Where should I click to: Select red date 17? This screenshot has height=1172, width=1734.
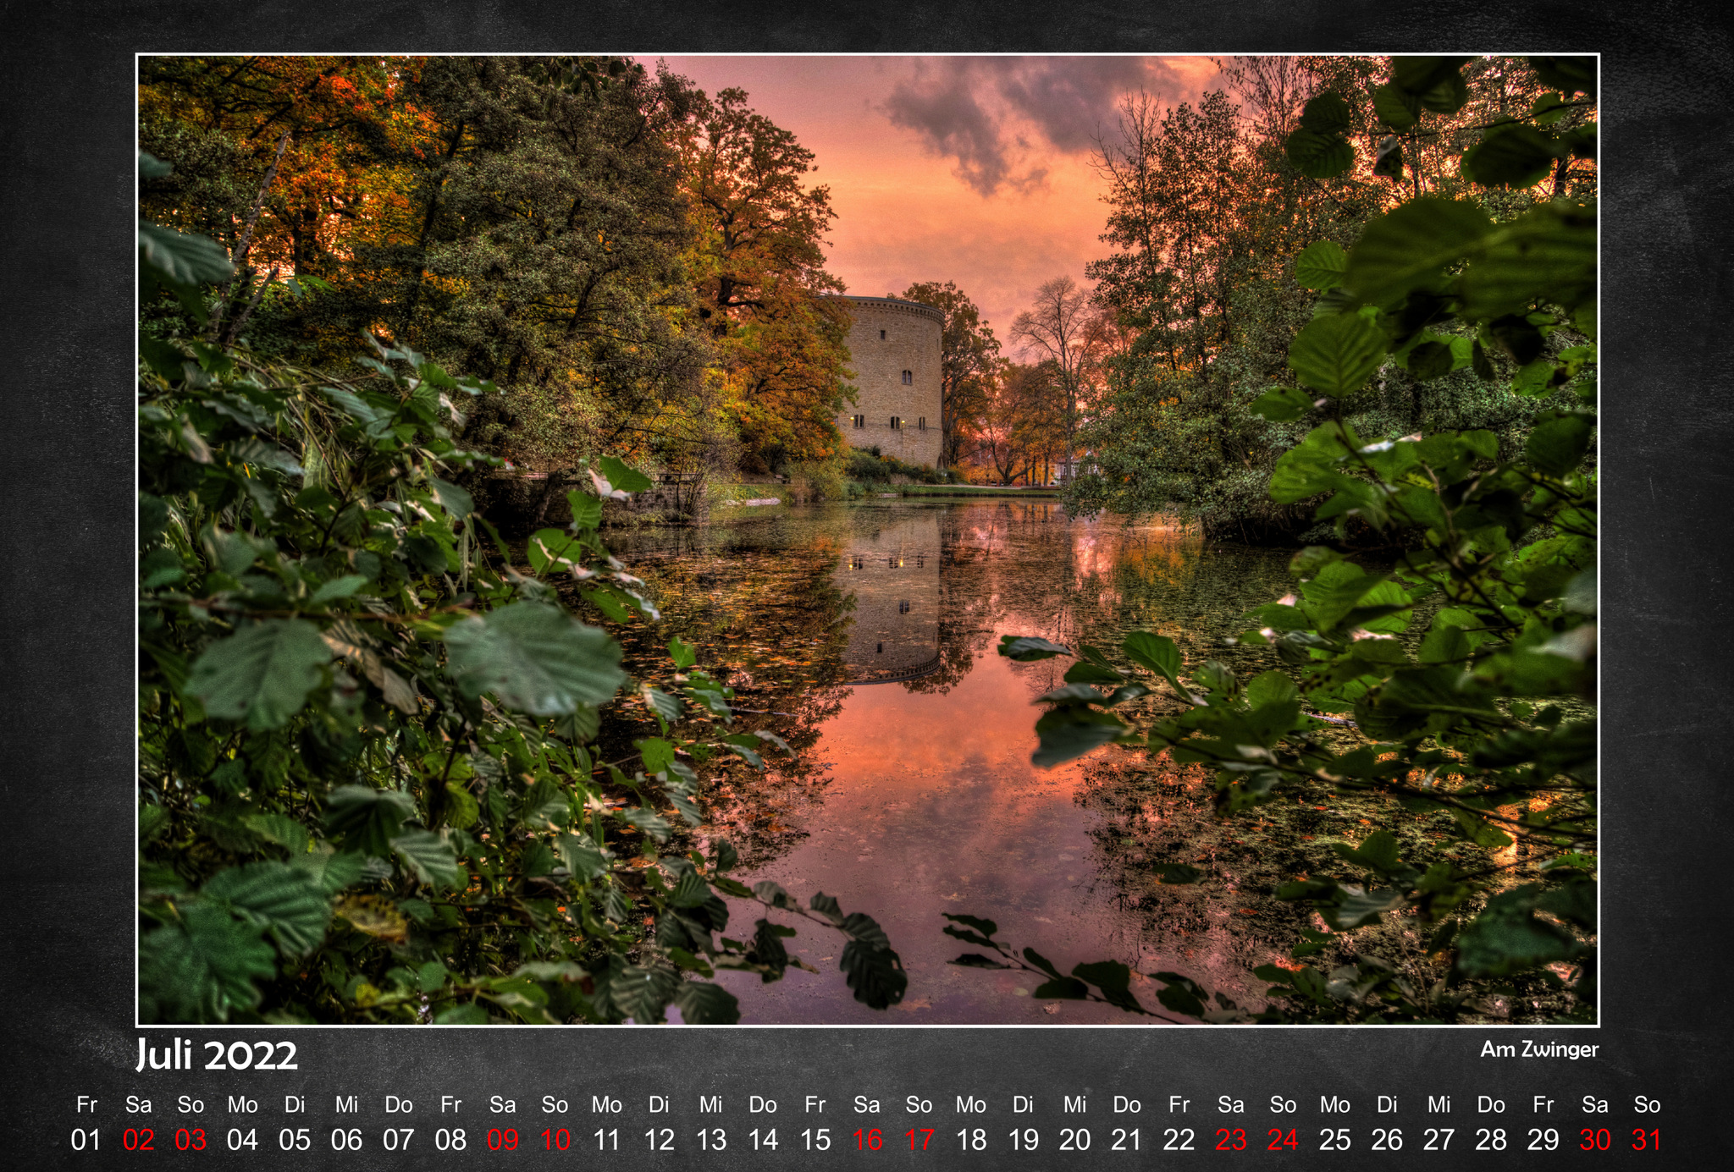click(x=919, y=1140)
